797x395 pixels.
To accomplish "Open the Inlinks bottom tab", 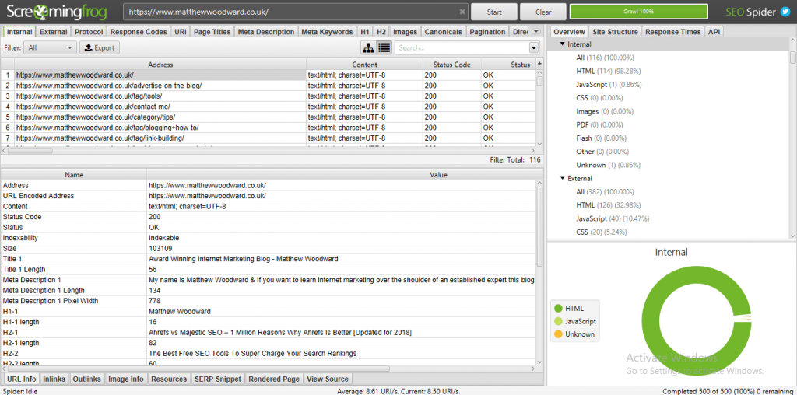I will 54,379.
